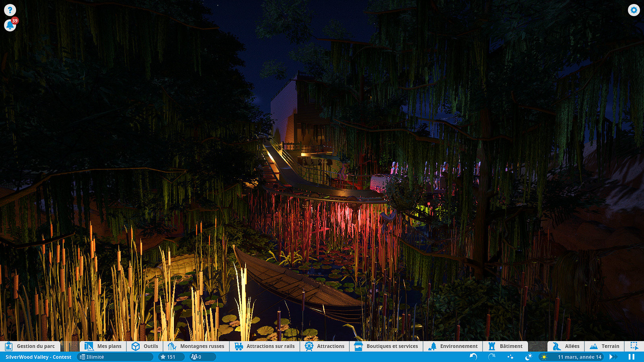The height and width of the screenshot is (362, 644).
Task: Click the Attractions ferris wheel icon
Action: pos(309,346)
